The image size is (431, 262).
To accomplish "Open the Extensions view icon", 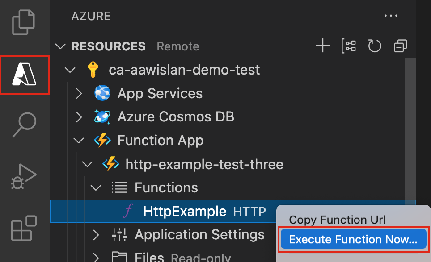I will 24,228.
